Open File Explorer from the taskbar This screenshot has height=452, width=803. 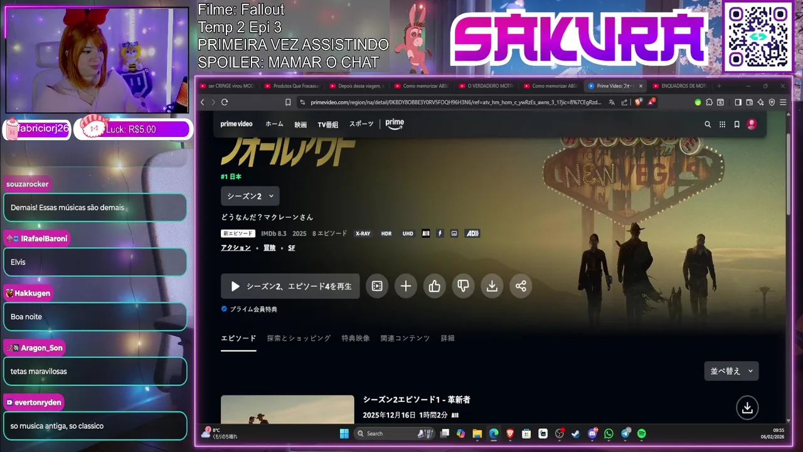(x=477, y=434)
